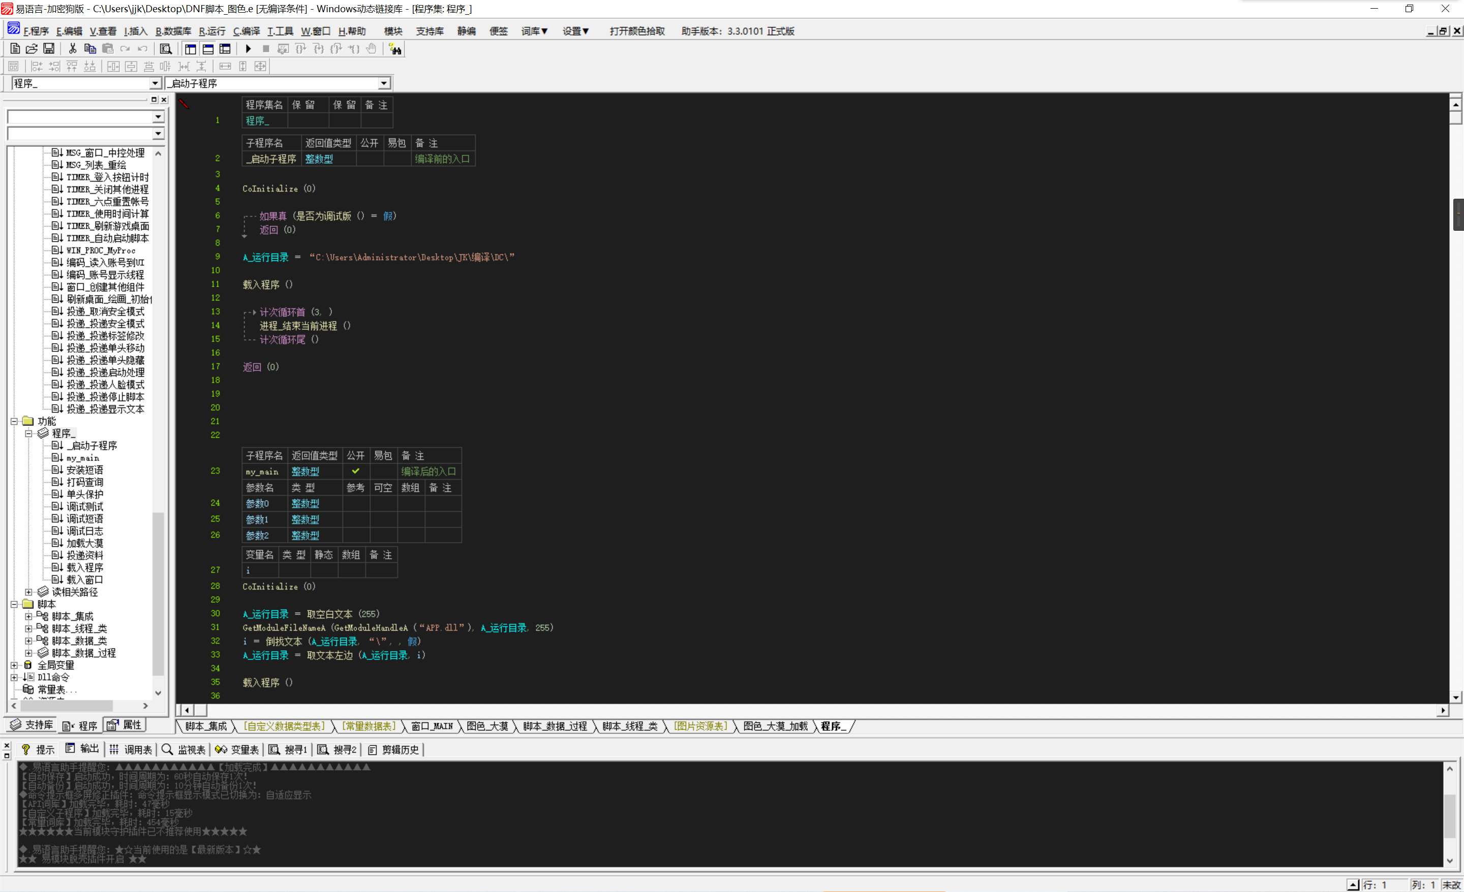
Task: Select 加载大漠 in the project tree
Action: click(84, 543)
